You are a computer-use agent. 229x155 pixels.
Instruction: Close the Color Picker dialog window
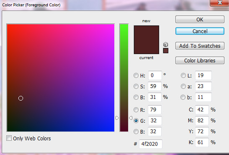(x=220, y=3)
